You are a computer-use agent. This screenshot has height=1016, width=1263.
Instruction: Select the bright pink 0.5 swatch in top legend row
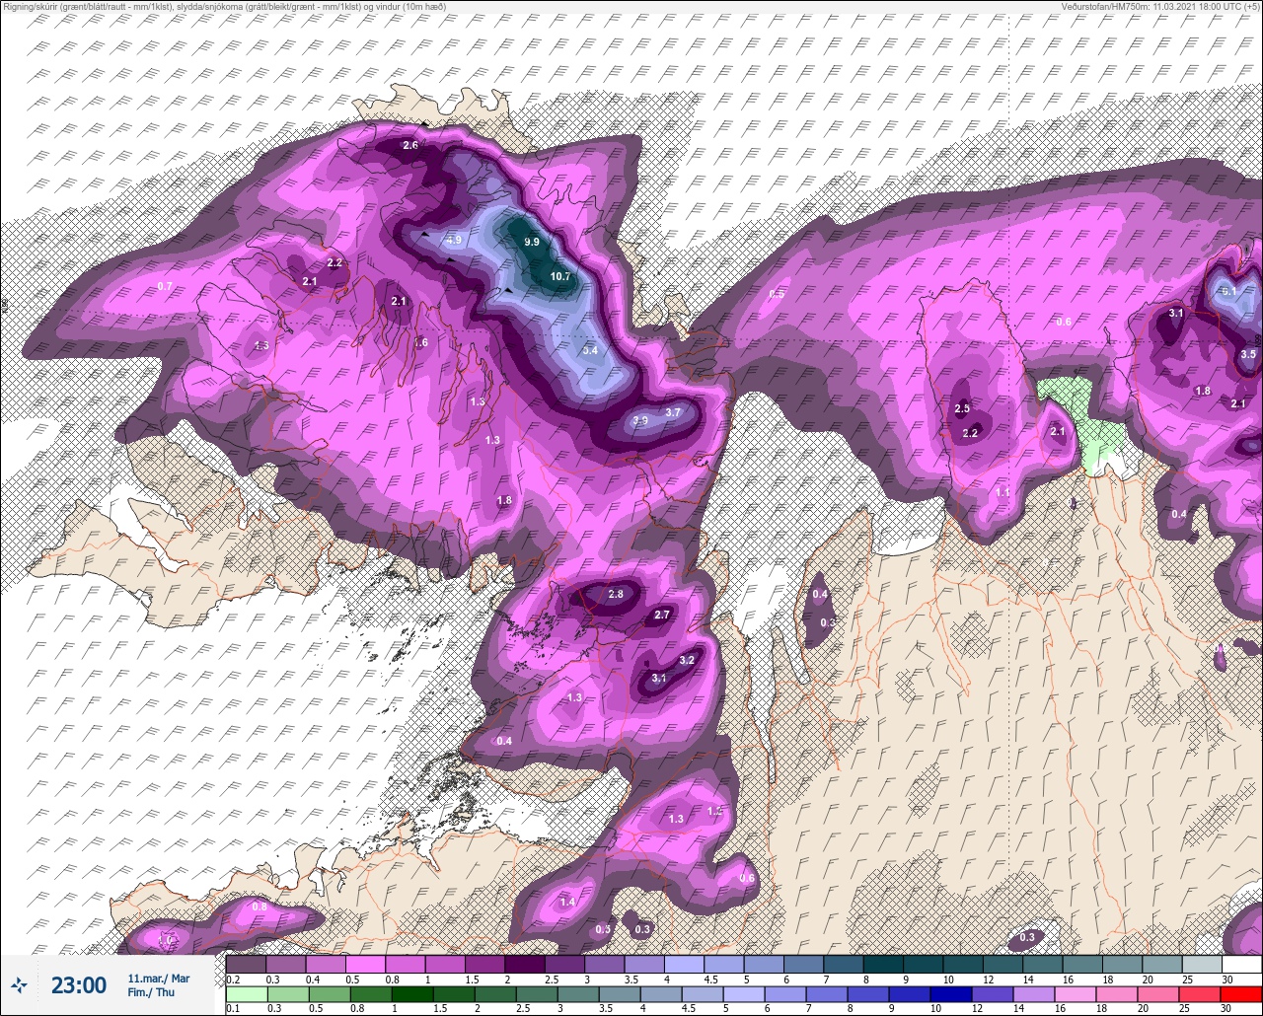365,964
